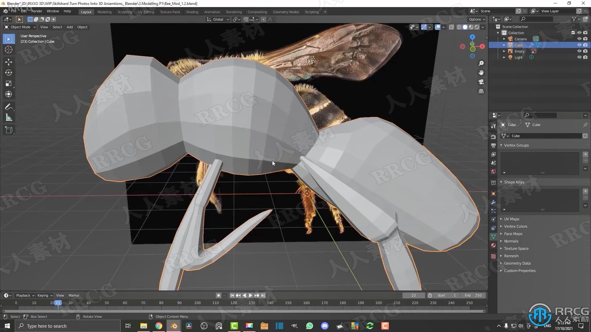The height and width of the screenshot is (332, 591).
Task: Click the Modelling tab in header
Action: tap(104, 12)
